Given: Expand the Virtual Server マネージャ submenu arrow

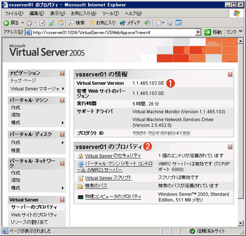Looking at the screenshot, I should pos(63,89).
